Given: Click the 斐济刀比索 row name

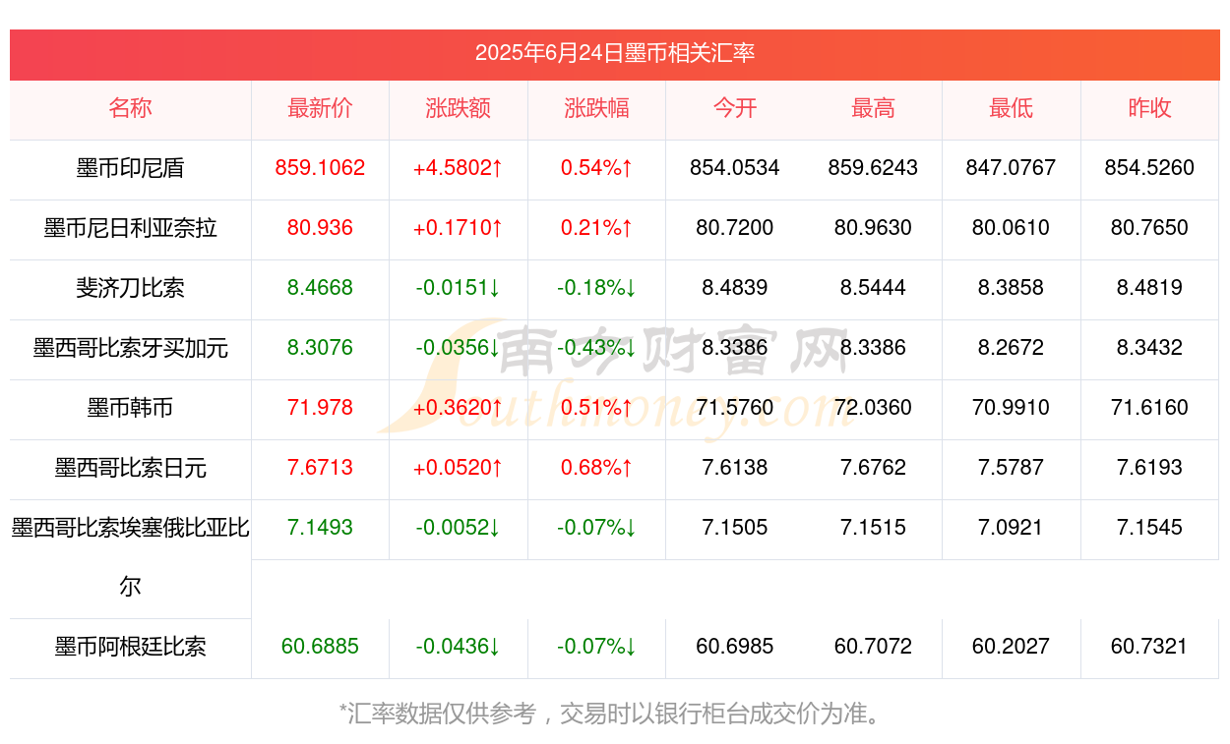Looking at the screenshot, I should [130, 288].
